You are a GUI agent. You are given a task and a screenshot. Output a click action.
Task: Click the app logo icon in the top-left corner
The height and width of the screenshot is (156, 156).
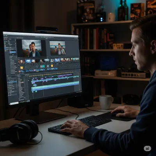[x=4, y=35]
